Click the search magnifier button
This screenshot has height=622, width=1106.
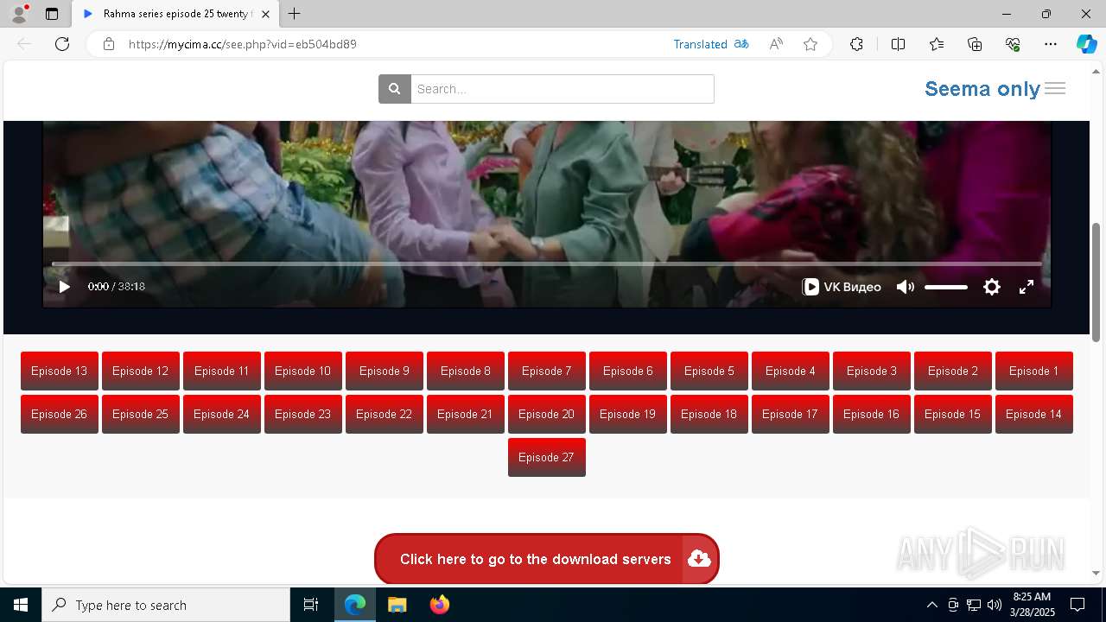(394, 89)
